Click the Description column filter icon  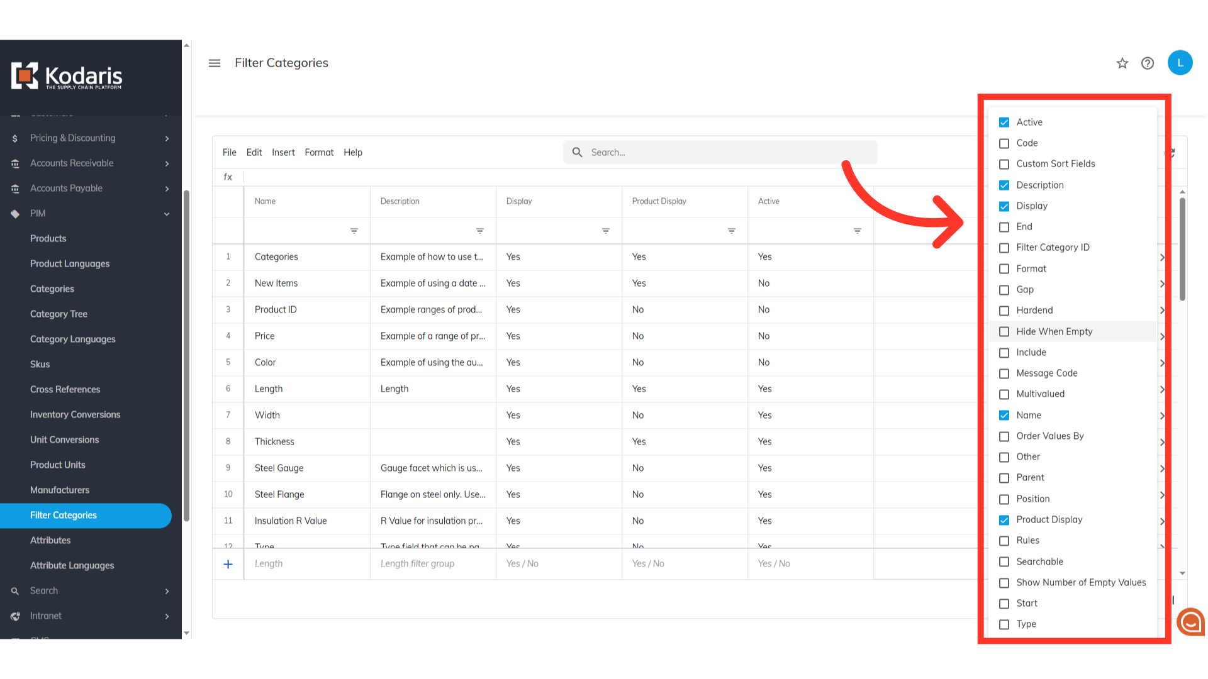click(x=480, y=231)
